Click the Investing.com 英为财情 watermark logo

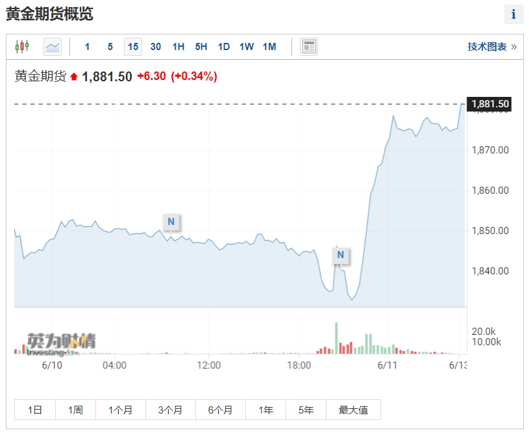[61, 344]
